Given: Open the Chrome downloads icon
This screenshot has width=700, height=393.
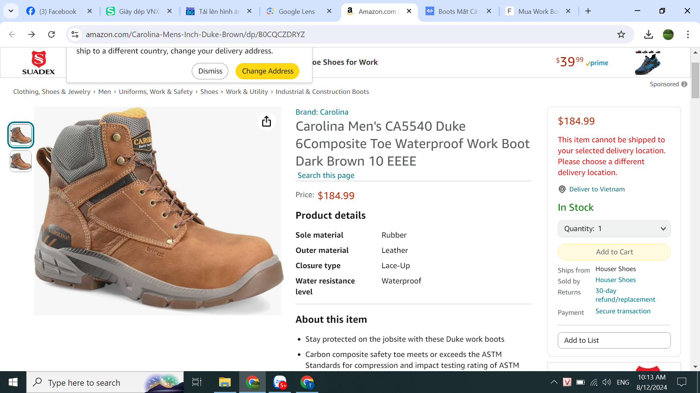Looking at the screenshot, I should (x=648, y=34).
